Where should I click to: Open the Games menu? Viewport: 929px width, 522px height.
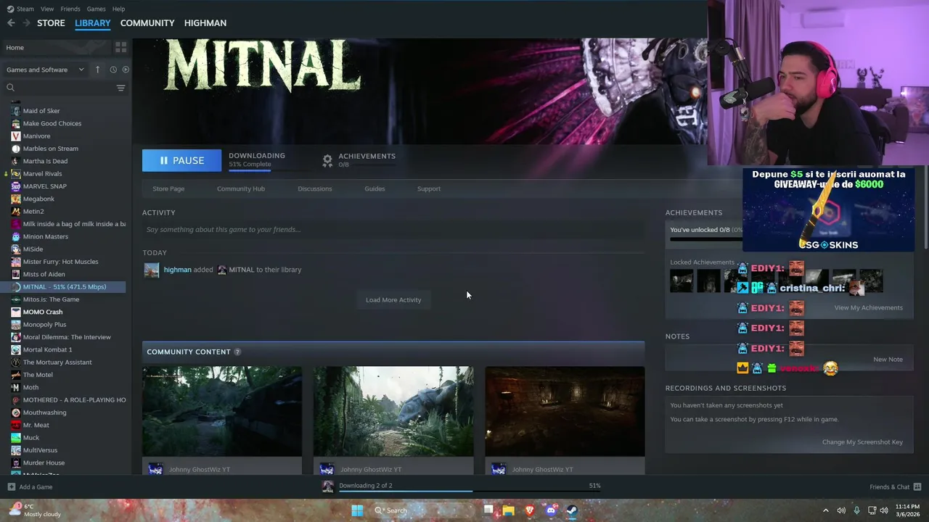coord(96,9)
